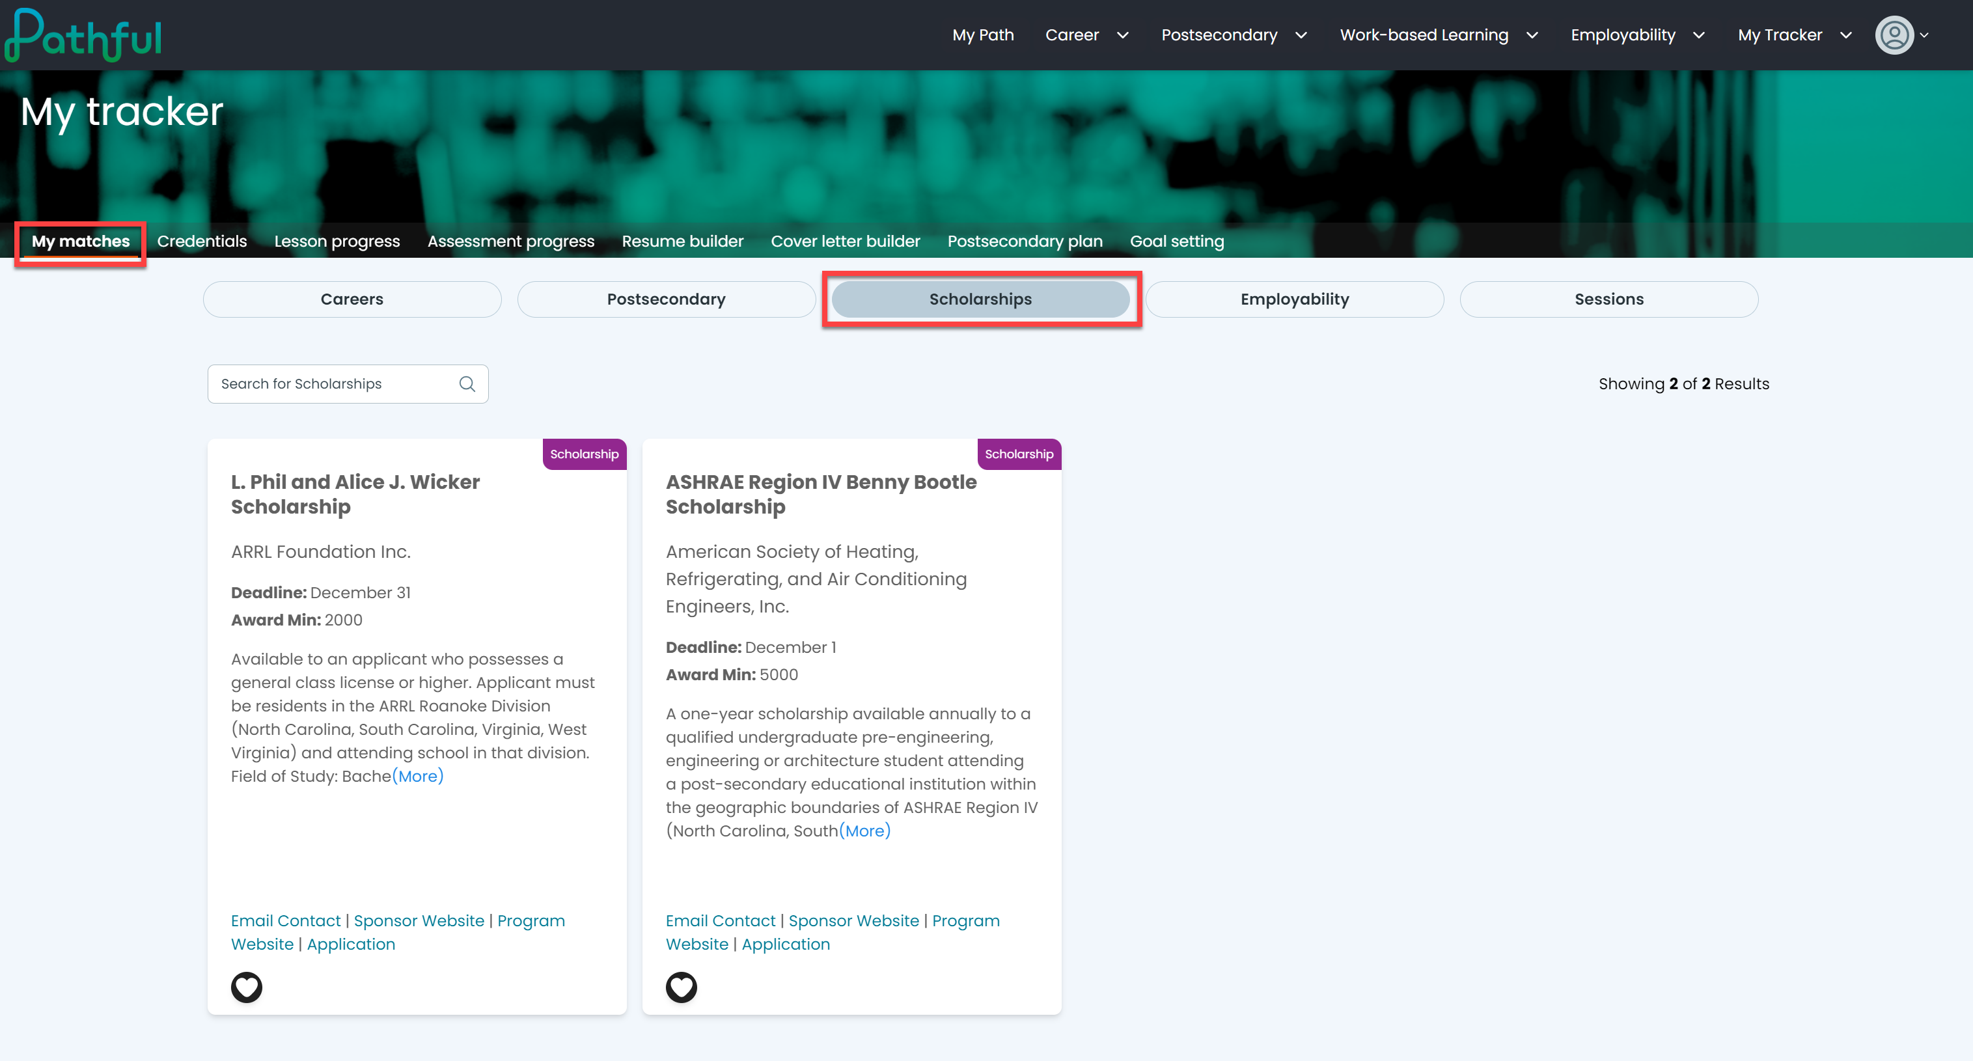
Task: Click the Scholarship badge on the ASHRAE card
Action: click(1019, 454)
